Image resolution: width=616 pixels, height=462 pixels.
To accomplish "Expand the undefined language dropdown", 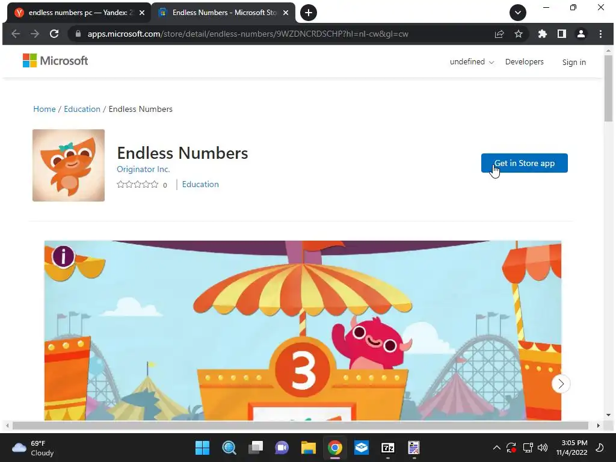I will tap(472, 62).
